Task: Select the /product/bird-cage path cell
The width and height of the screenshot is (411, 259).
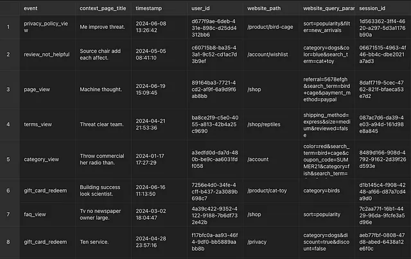Action: click(x=271, y=27)
